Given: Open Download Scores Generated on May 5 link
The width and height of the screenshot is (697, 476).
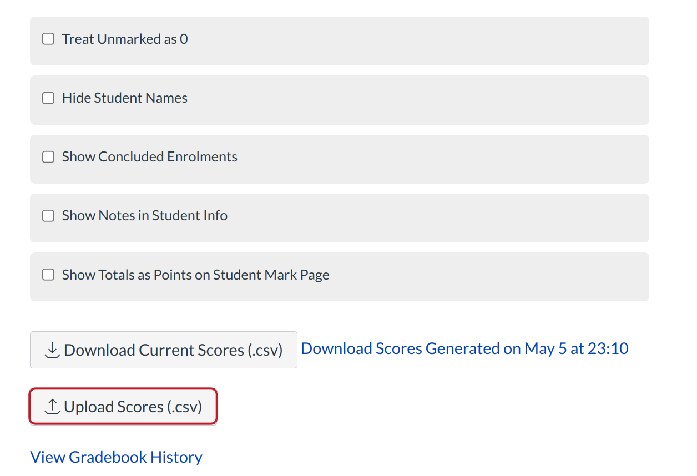Looking at the screenshot, I should click(464, 348).
